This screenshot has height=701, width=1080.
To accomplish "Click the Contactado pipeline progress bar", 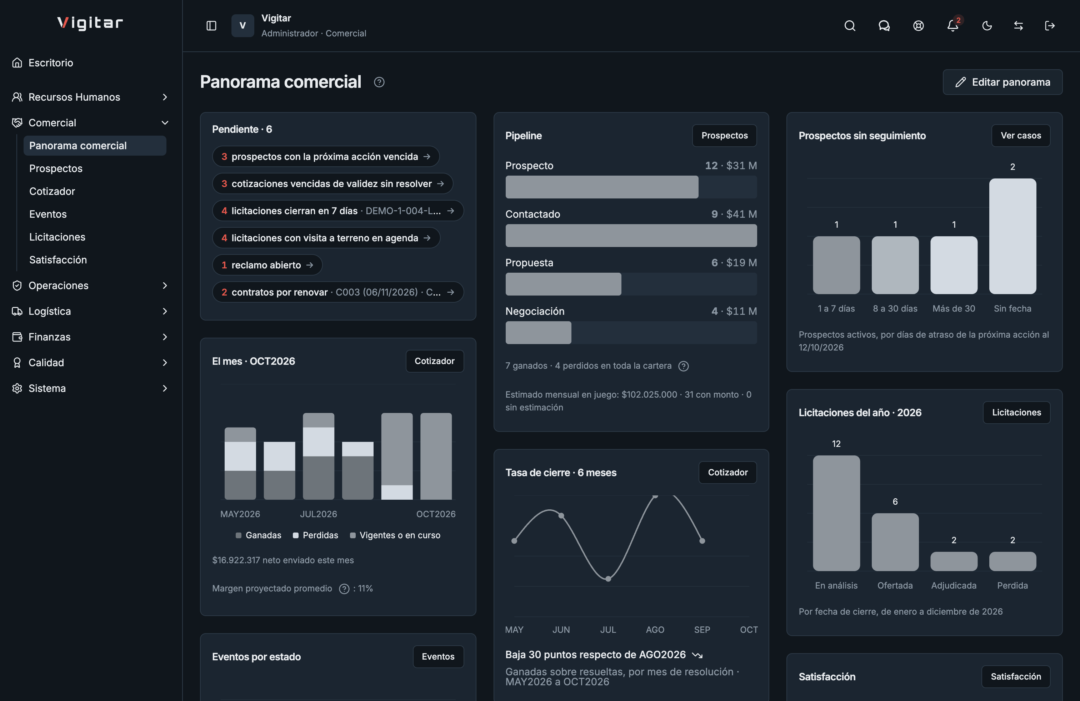I will click(631, 236).
